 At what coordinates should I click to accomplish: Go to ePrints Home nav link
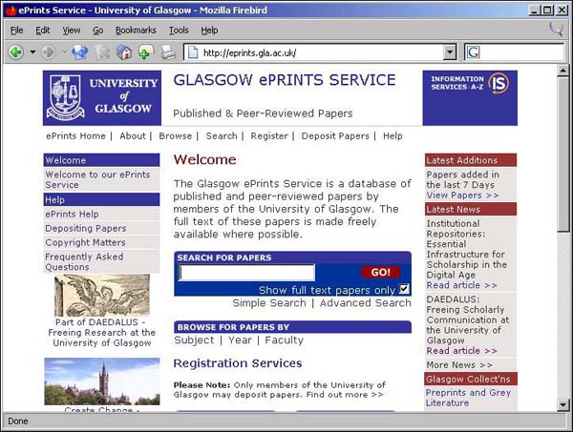[75, 136]
